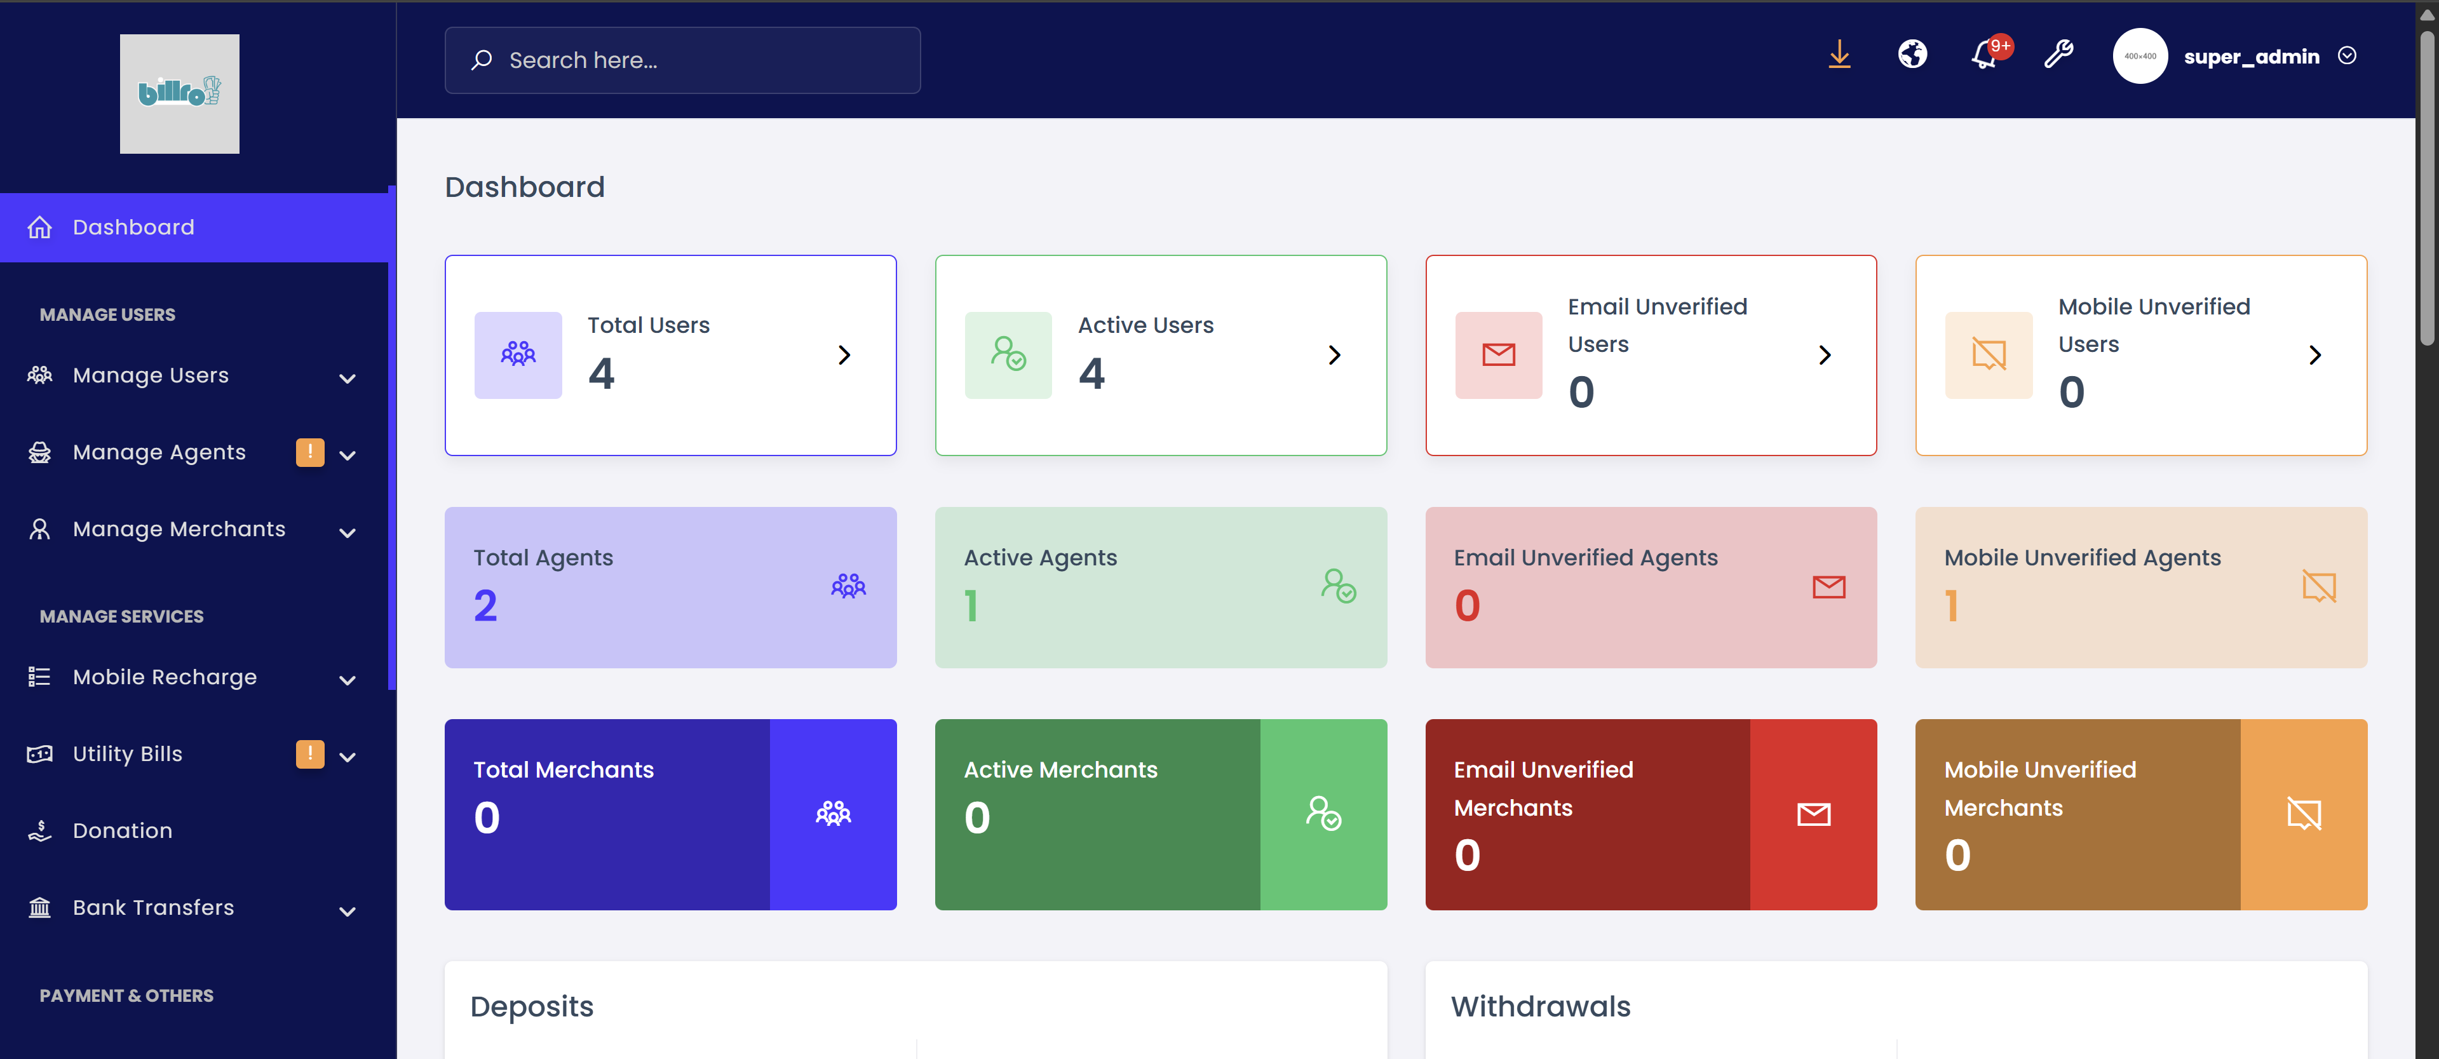
Task: Click the wrench settings icon
Action: [x=2057, y=55]
